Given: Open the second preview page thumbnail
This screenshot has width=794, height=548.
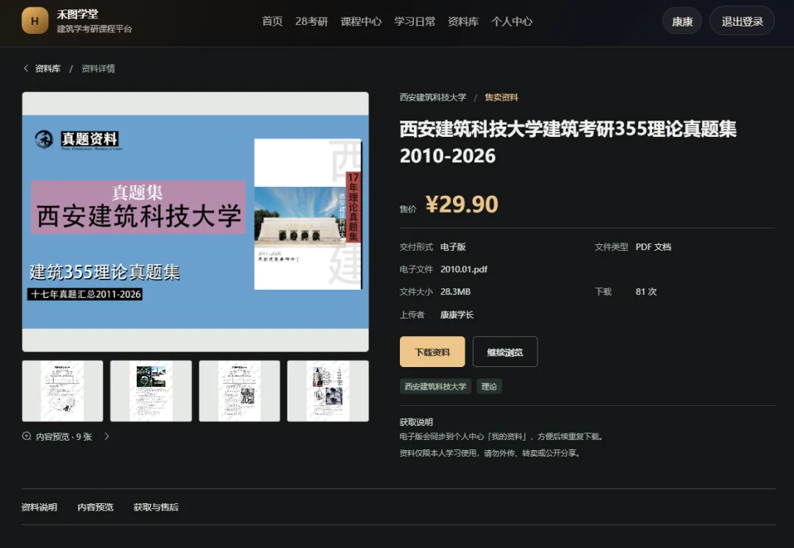Looking at the screenshot, I should (x=151, y=391).
